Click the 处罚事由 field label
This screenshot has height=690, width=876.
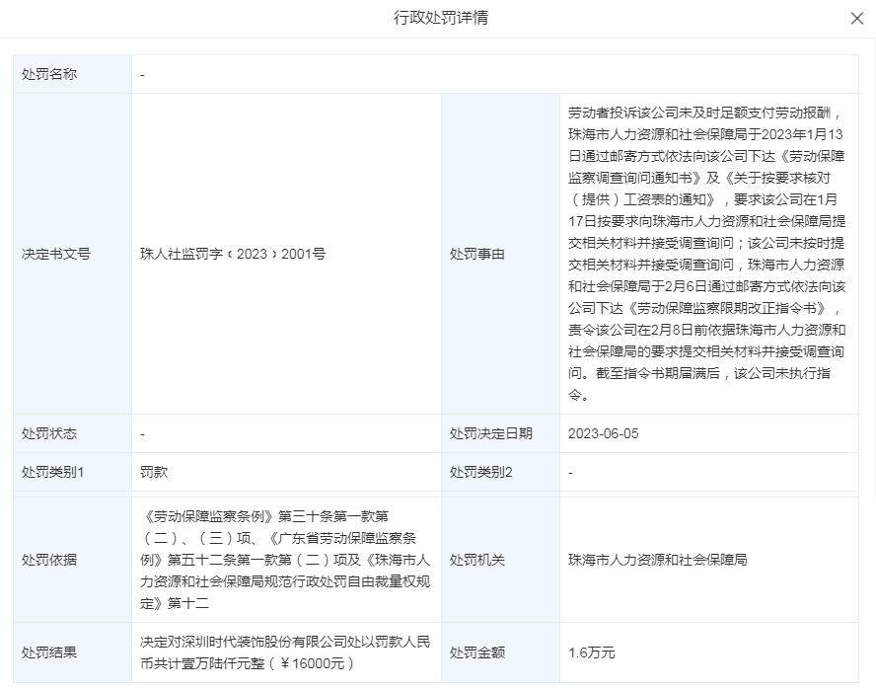477,254
